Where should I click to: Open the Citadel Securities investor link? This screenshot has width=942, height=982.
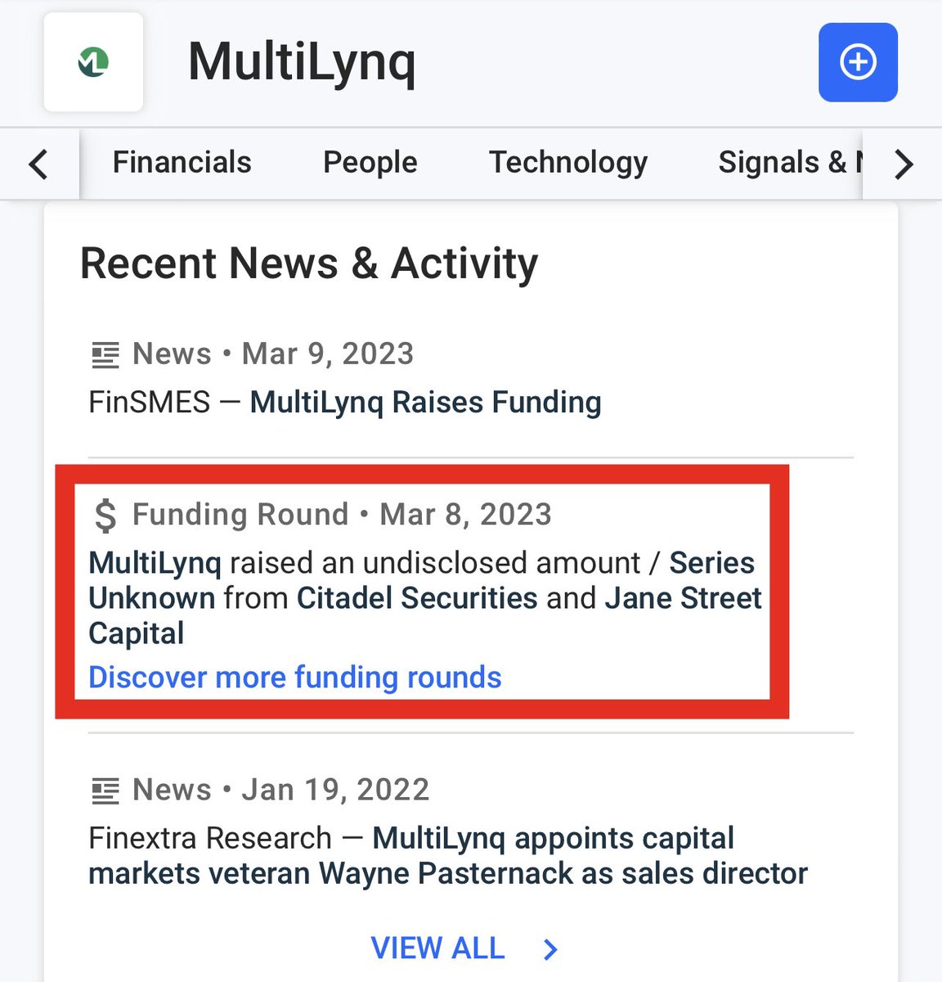pyautogui.click(x=416, y=598)
